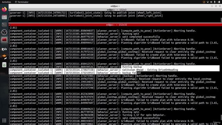Click 'Collision Ahead - Exiting DriveOnHeading' text
Image resolution: width=222 pixels, height=125 pixels.
(150, 70)
